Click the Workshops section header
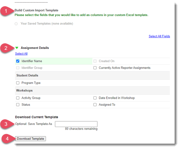The height and width of the screenshot is (149, 180). pos(24,90)
